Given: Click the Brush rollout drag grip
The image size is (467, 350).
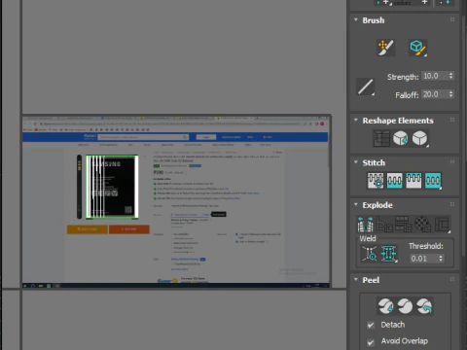Looking at the screenshot, I should point(452,19).
